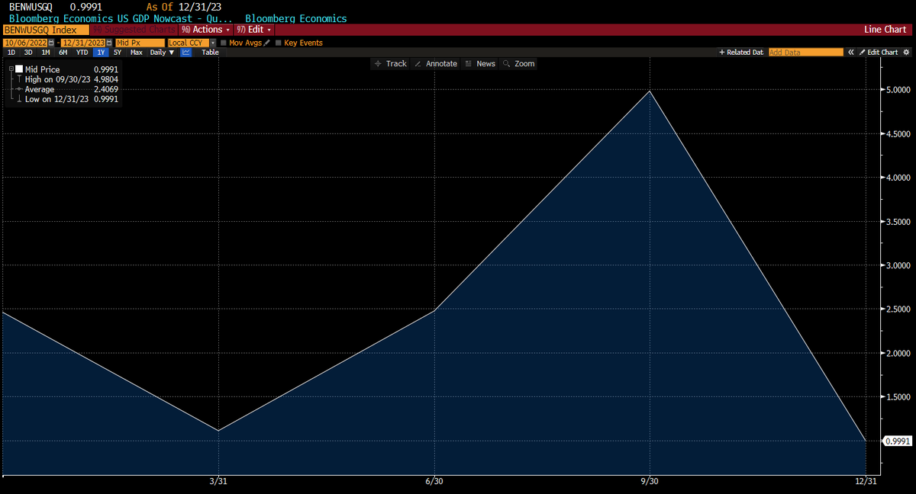Activate the Zoom magnifier tool
The height and width of the screenshot is (494, 916).
(519, 64)
